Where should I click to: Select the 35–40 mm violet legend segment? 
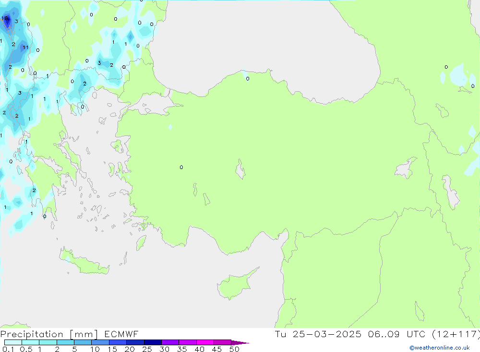coord(188,342)
